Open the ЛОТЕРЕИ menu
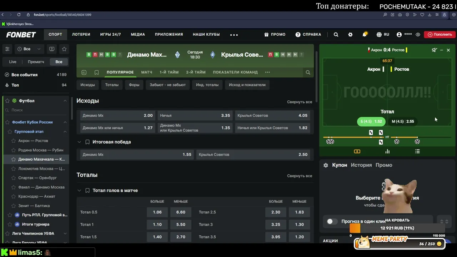 coord(81,35)
